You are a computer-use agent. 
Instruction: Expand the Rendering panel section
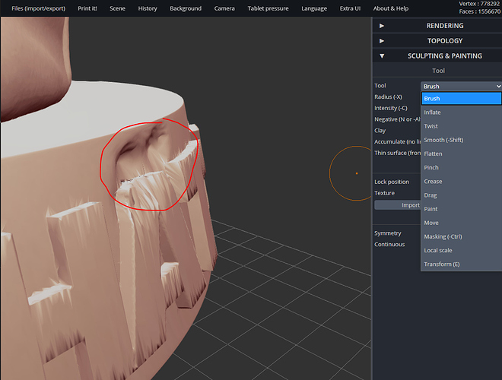pyautogui.click(x=436, y=26)
